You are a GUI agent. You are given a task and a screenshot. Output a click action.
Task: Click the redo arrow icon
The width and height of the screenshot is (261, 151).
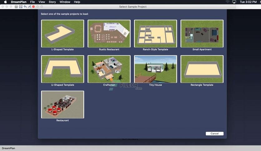click(29, 7)
